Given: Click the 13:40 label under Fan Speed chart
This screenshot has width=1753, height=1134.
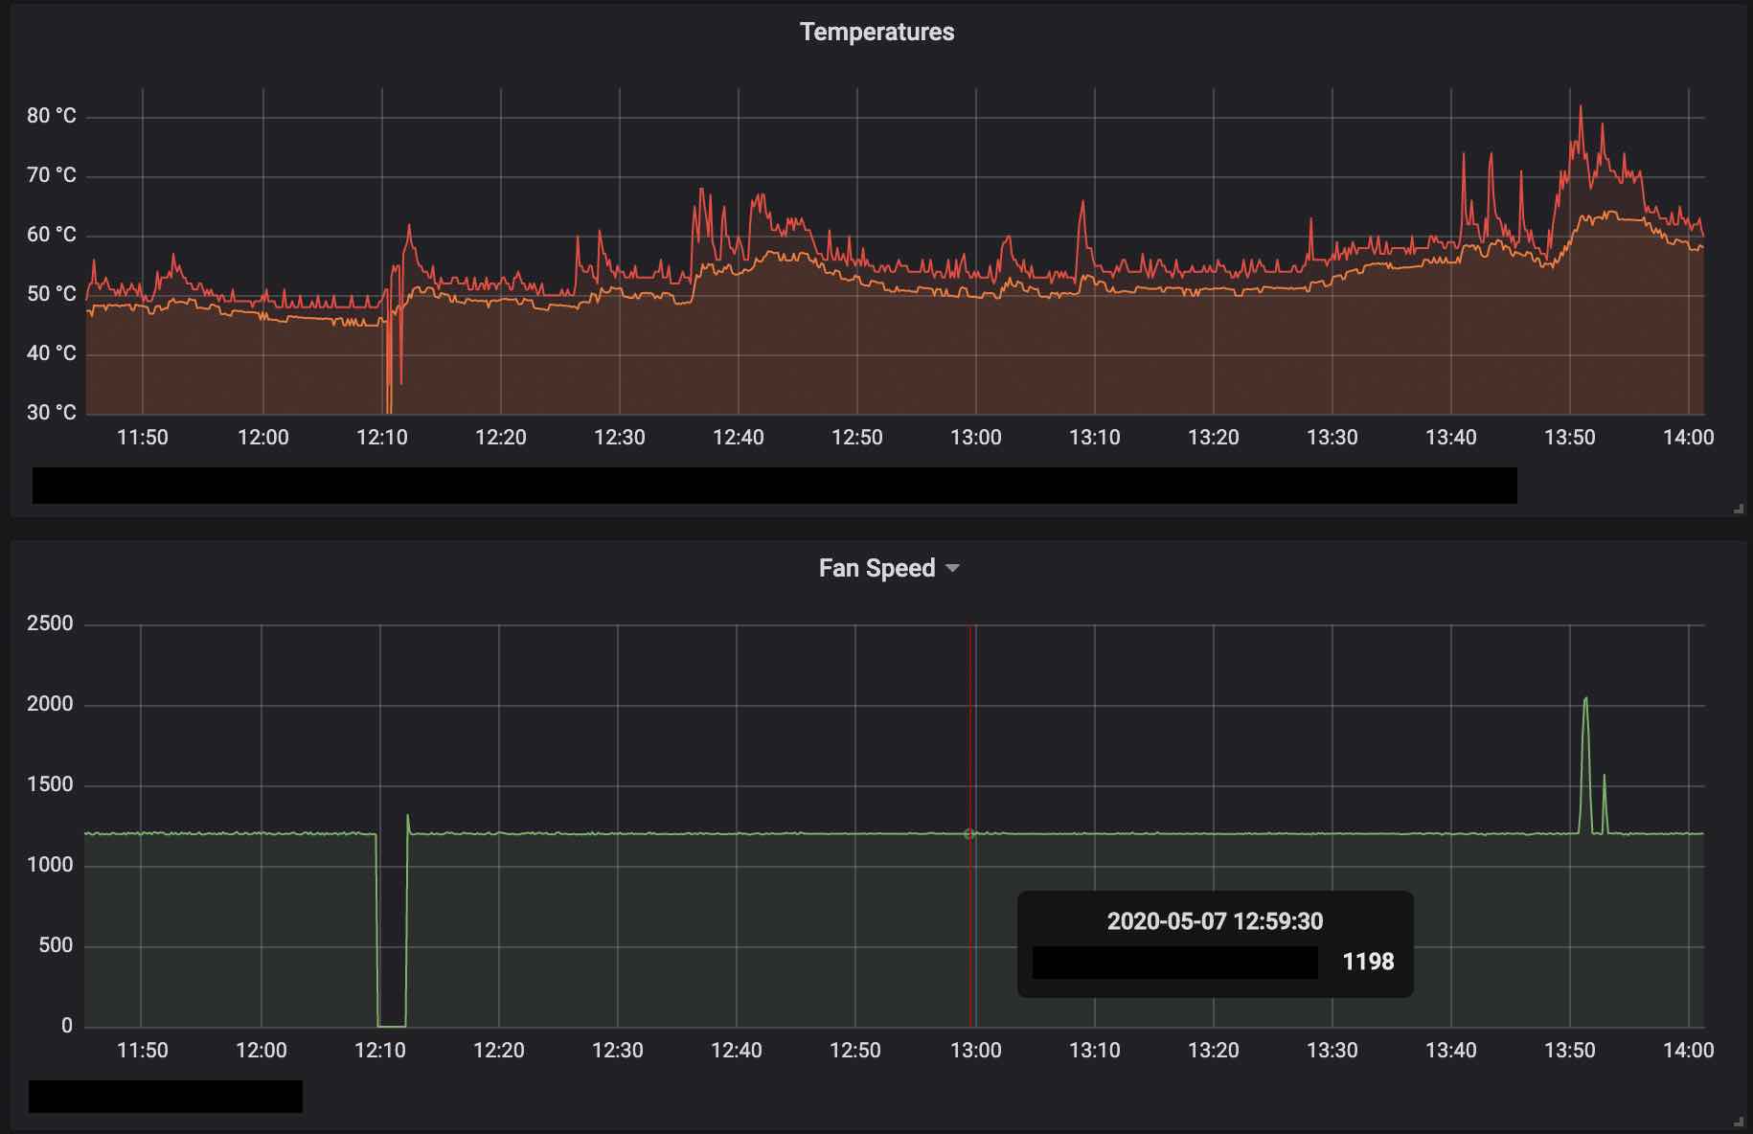Looking at the screenshot, I should pos(1451,1051).
